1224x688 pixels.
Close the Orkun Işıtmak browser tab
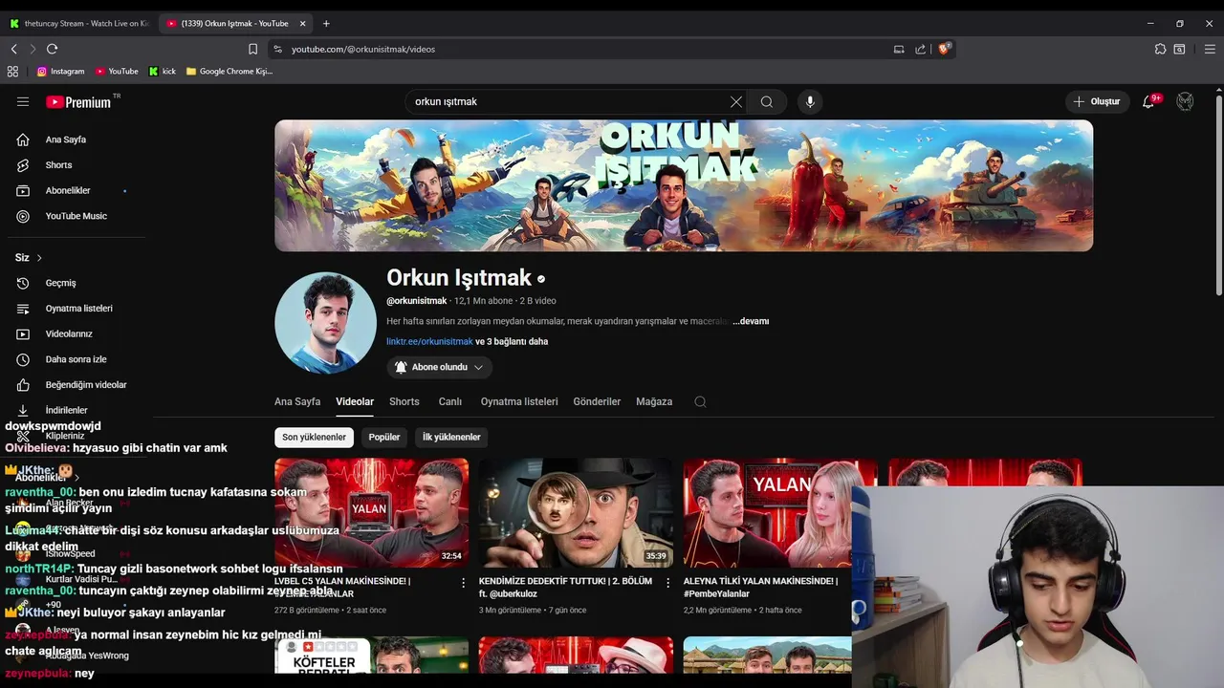click(303, 23)
